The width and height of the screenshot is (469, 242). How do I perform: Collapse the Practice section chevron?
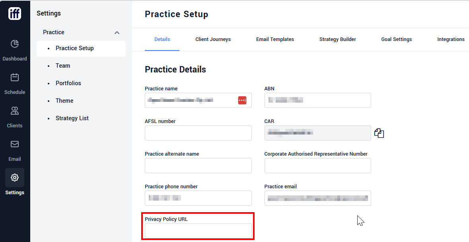tap(117, 32)
